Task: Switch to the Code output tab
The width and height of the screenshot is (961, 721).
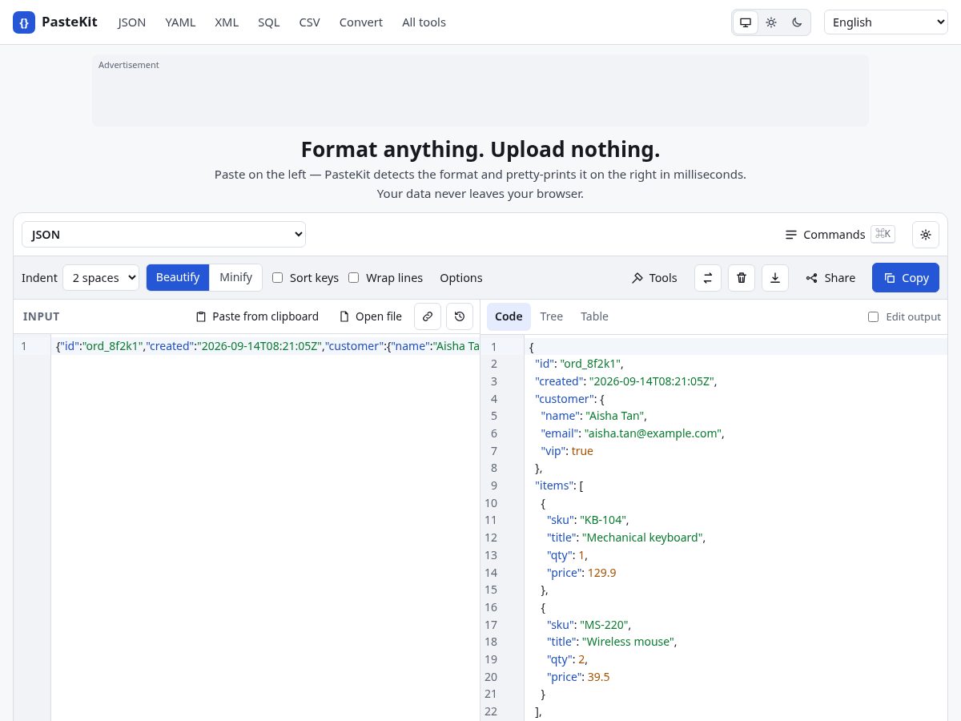Action: (509, 316)
